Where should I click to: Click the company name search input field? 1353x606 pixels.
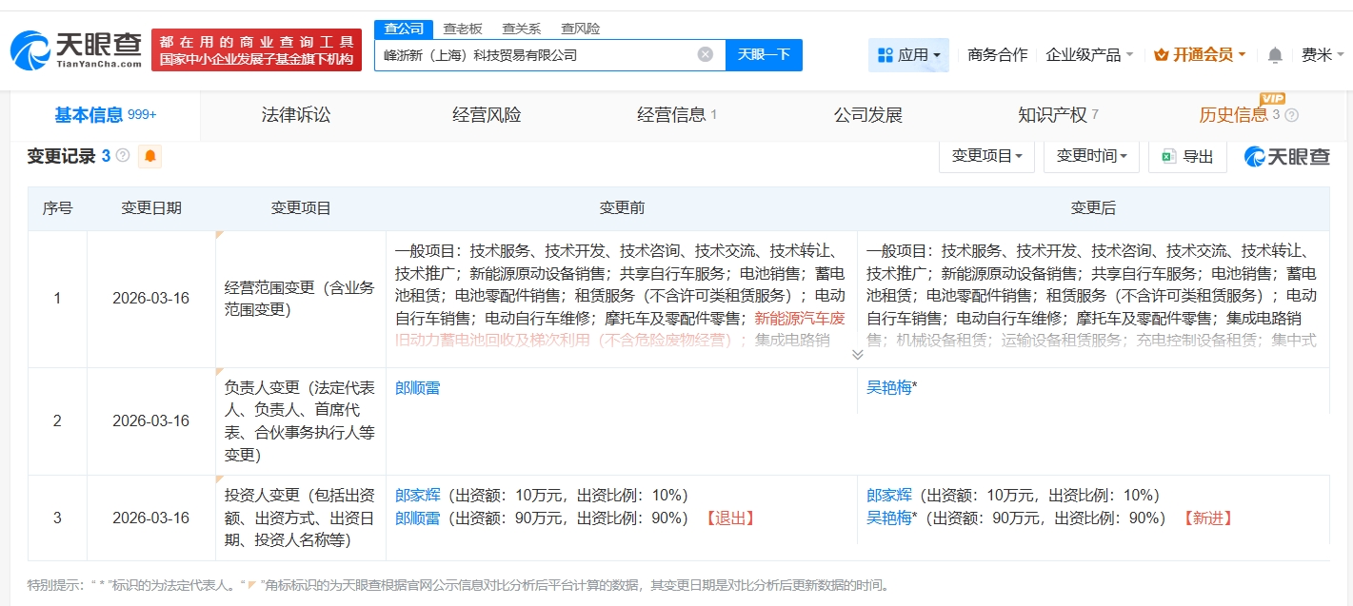click(x=533, y=54)
